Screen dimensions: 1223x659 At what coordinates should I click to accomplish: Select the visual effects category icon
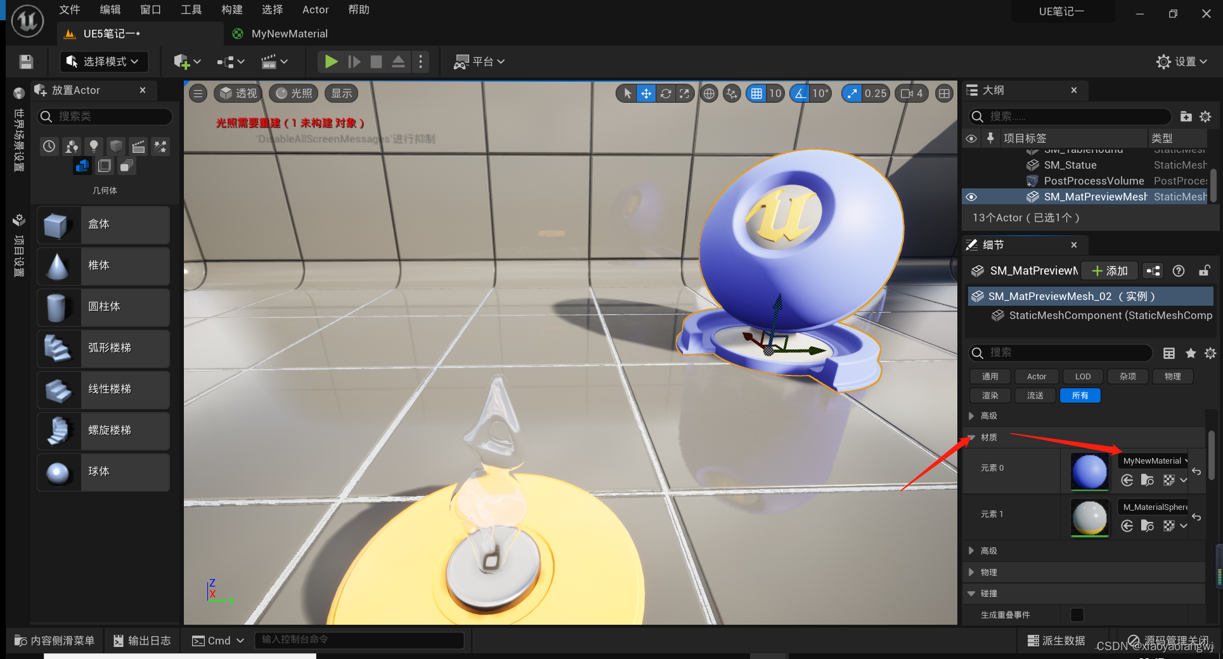160,147
